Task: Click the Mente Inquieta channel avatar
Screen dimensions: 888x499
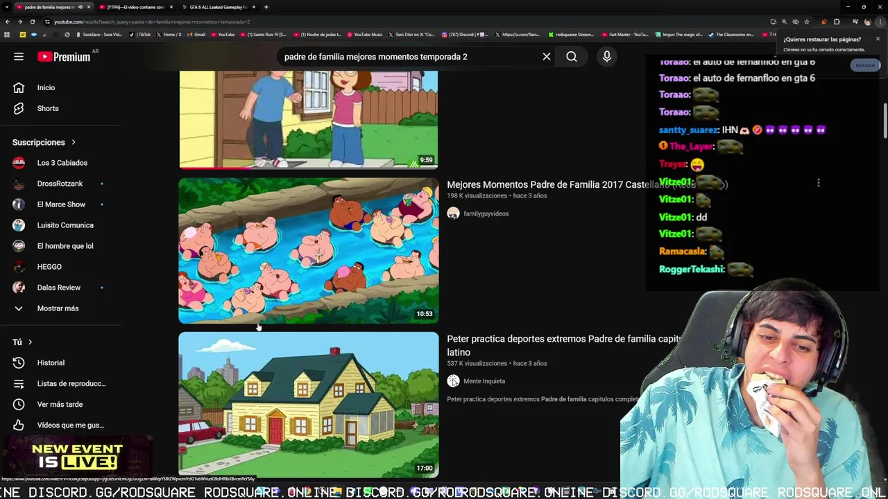Action: coord(453,380)
